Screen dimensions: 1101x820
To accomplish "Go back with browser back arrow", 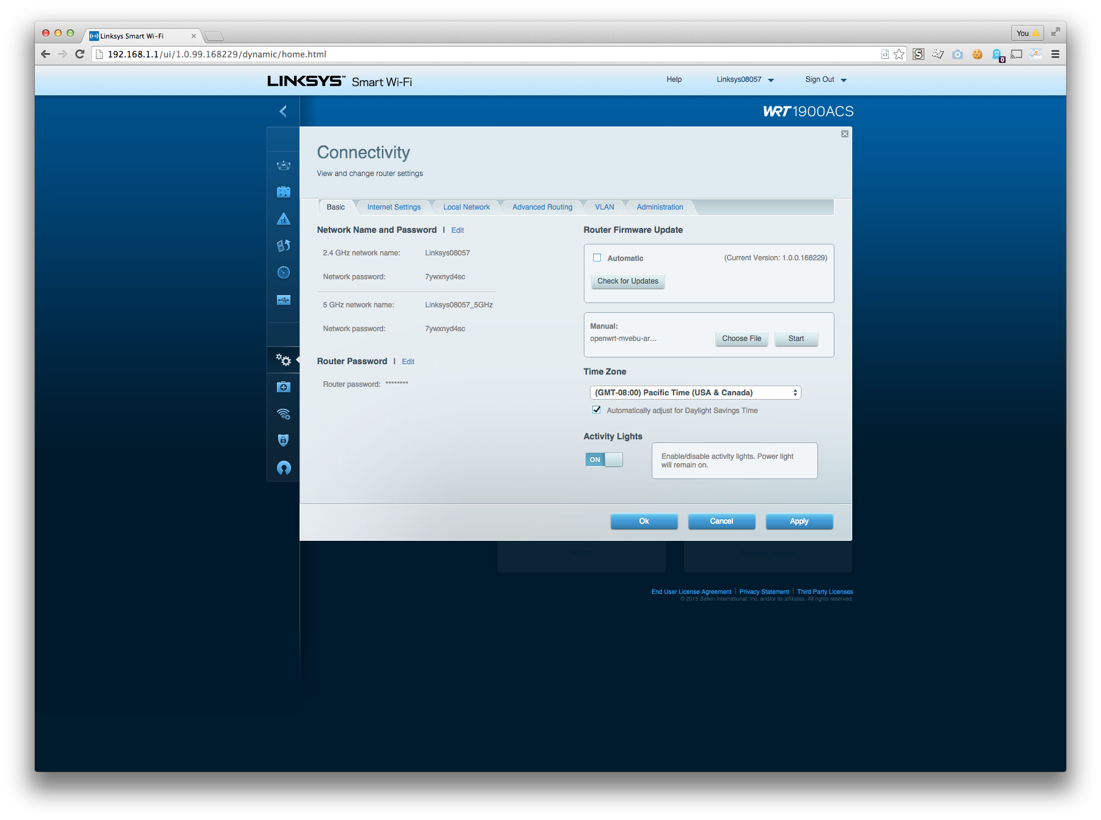I will pyautogui.click(x=45, y=54).
